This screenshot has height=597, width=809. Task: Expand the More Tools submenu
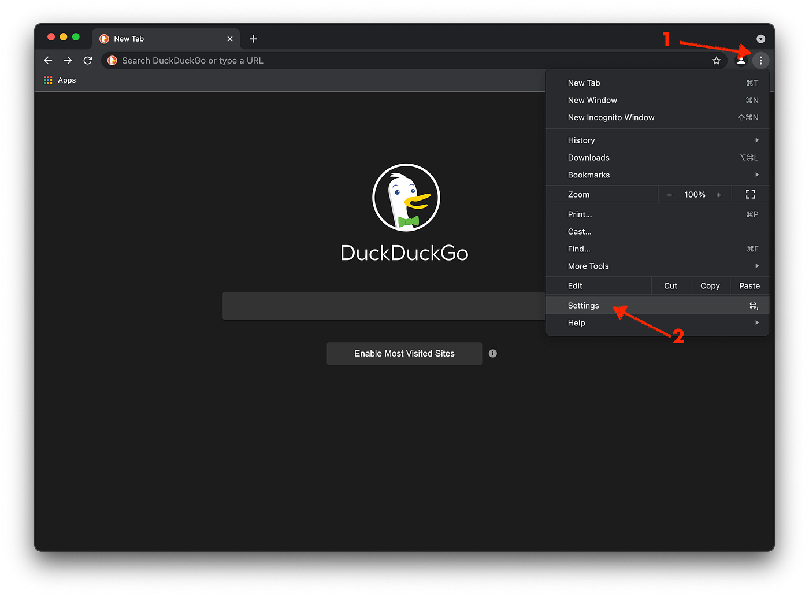658,266
